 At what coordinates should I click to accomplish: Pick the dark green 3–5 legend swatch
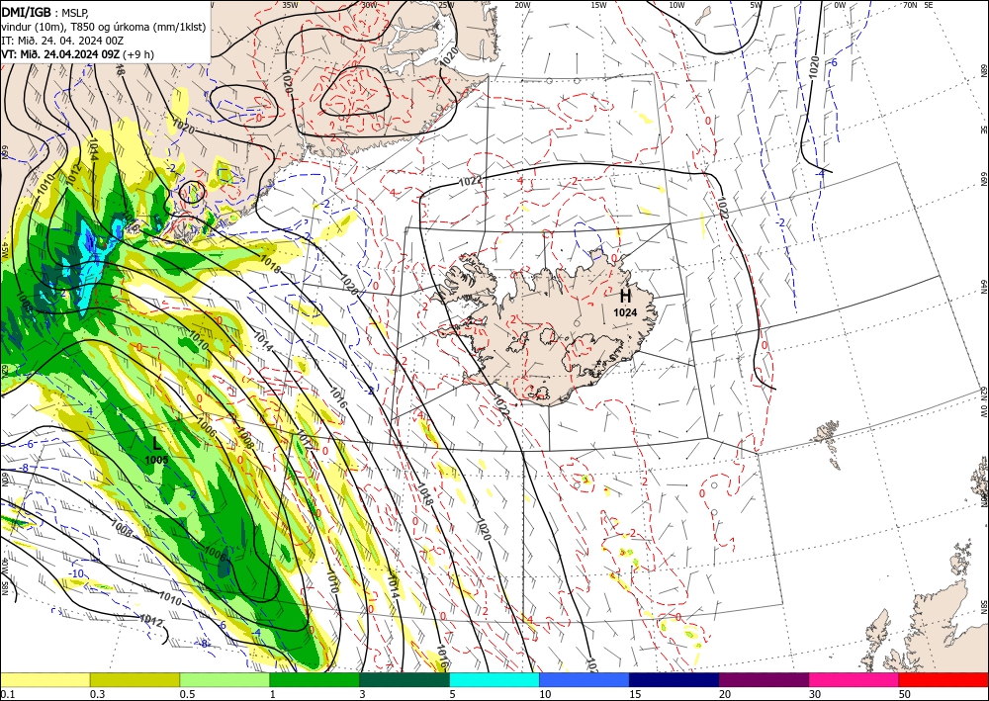pyautogui.click(x=405, y=679)
